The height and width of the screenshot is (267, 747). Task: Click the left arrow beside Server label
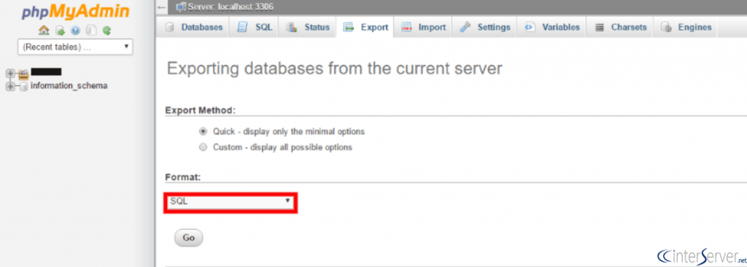[x=161, y=7]
